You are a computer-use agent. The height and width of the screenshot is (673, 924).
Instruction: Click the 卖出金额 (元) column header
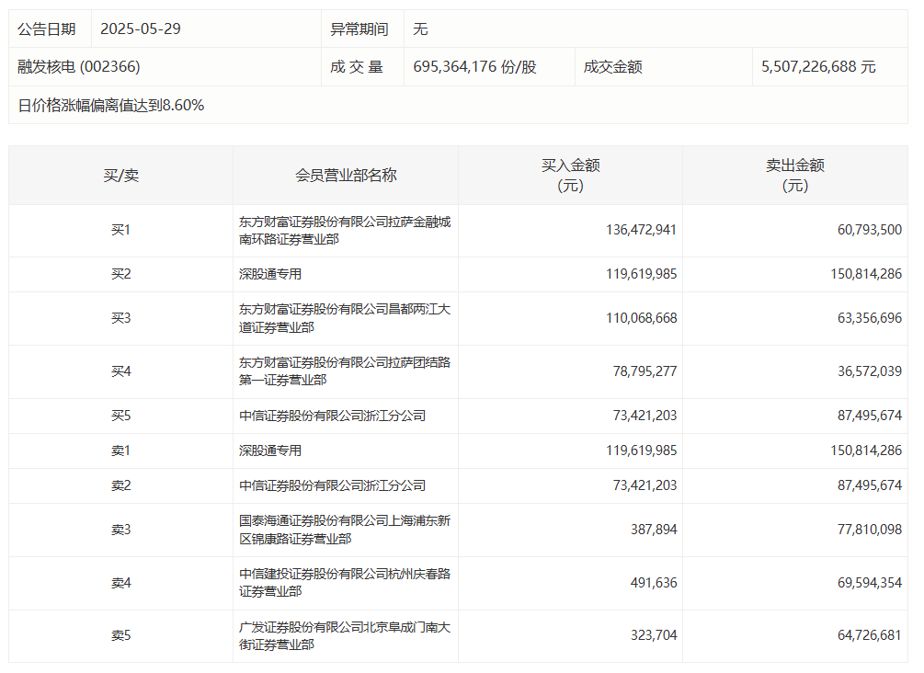coord(794,175)
